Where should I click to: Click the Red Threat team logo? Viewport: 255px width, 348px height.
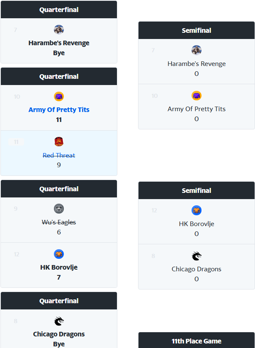pos(59,142)
